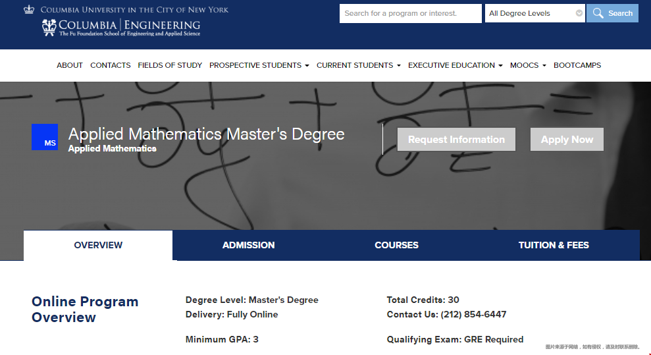Open the Tuition & Fees tab
This screenshot has width=651, height=355.
[554, 245]
